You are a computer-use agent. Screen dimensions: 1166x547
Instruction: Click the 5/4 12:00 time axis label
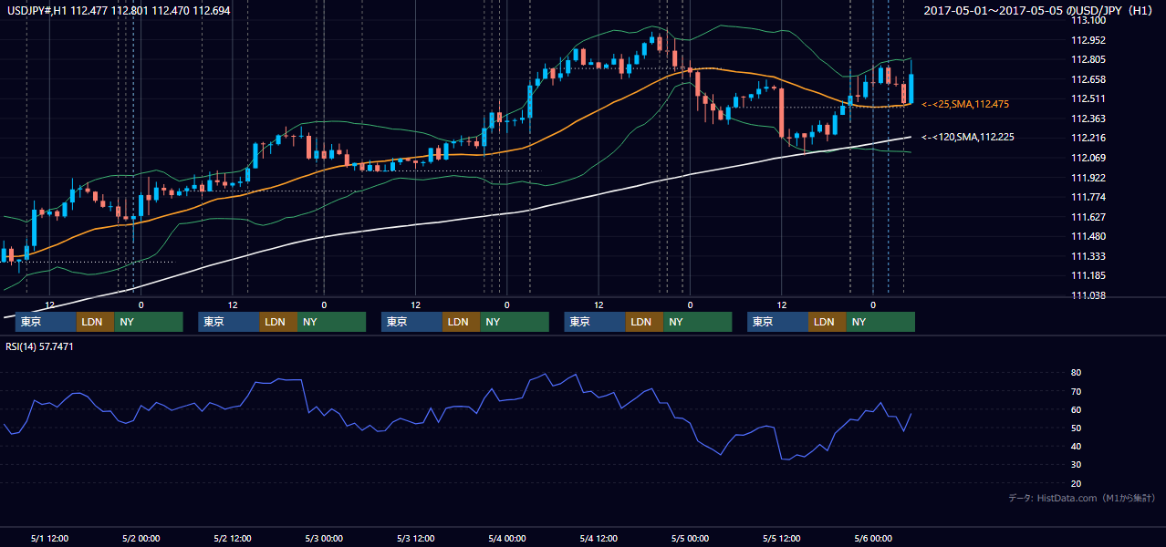click(599, 538)
